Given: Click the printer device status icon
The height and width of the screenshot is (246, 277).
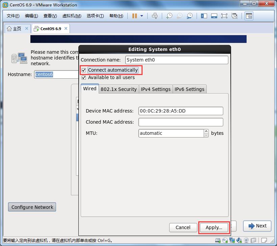Looking at the screenshot, I should pos(253,240).
